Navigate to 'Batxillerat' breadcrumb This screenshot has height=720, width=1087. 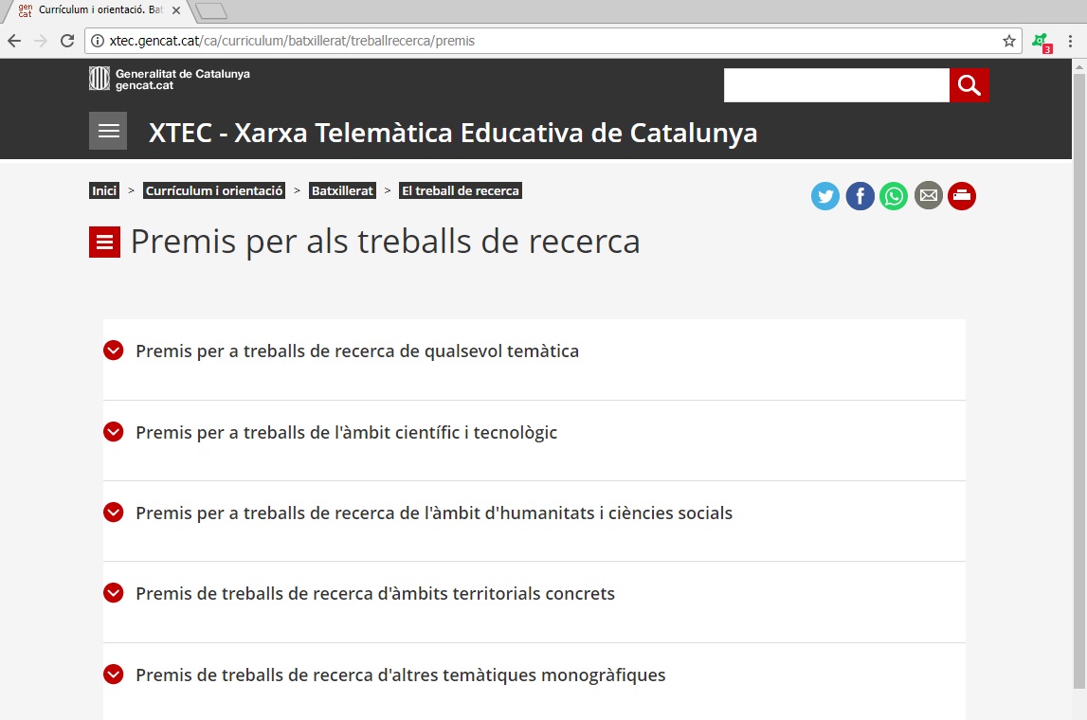(x=342, y=190)
